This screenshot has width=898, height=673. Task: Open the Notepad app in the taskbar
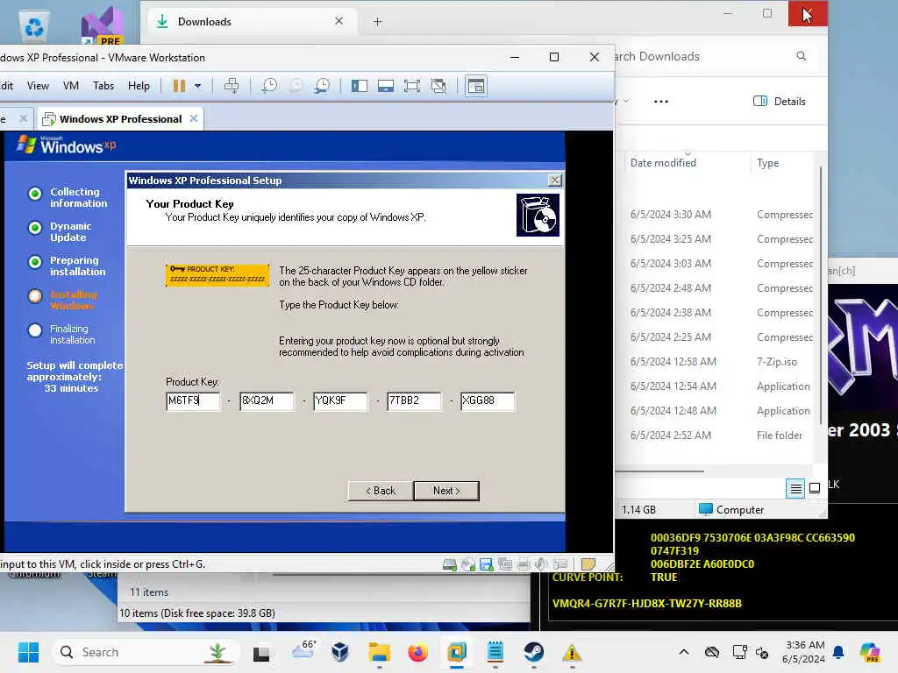pos(495,652)
